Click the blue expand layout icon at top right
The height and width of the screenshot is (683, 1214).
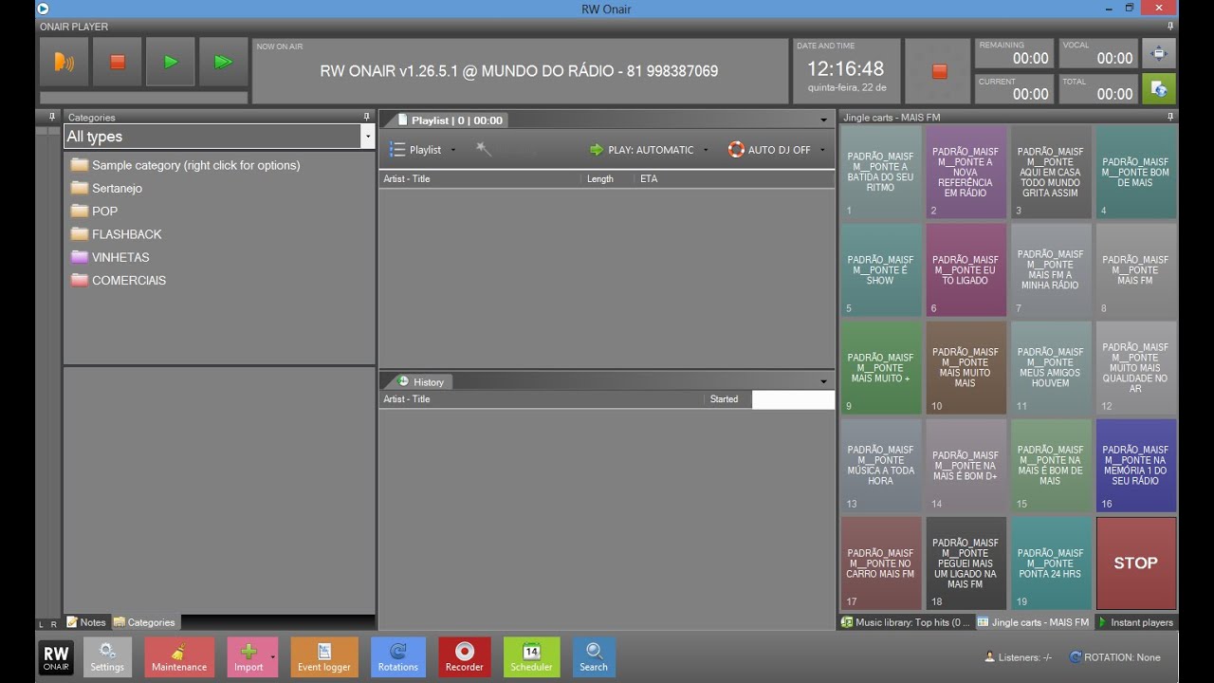point(1158,53)
